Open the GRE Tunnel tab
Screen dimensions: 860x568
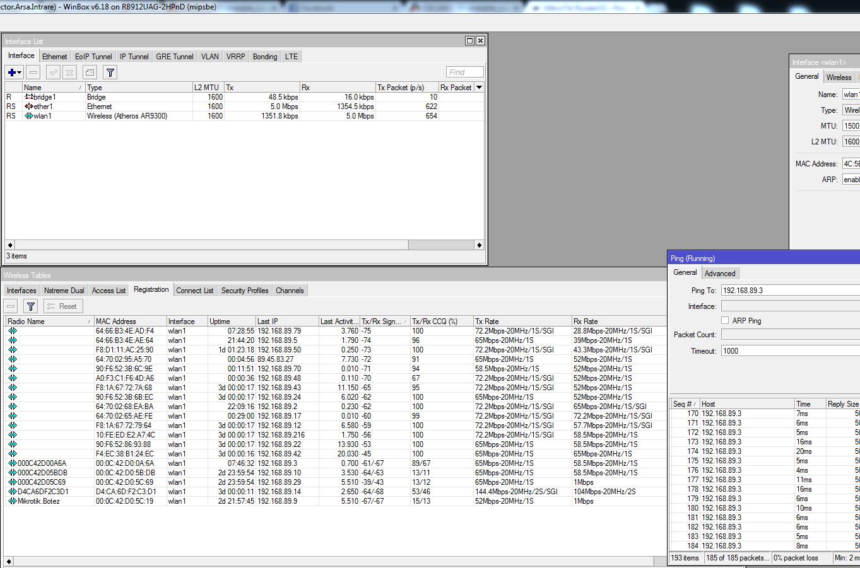(175, 57)
